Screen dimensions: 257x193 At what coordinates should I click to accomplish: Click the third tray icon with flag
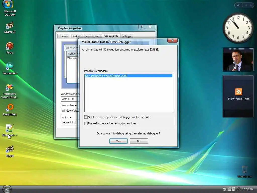tap(234, 189)
